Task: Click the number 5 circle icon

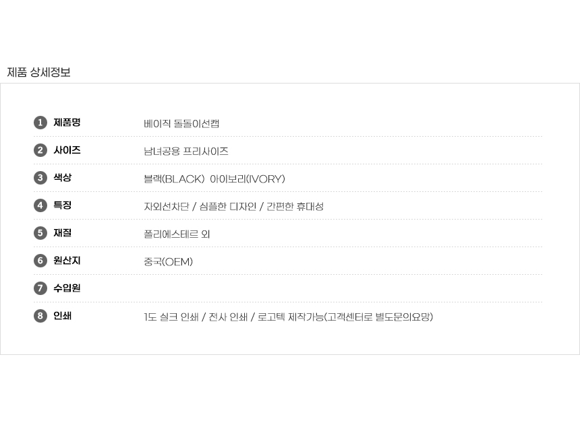Action: [x=40, y=233]
